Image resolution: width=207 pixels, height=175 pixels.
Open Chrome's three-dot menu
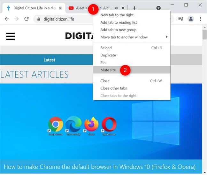pyautogui.click(x=200, y=19)
